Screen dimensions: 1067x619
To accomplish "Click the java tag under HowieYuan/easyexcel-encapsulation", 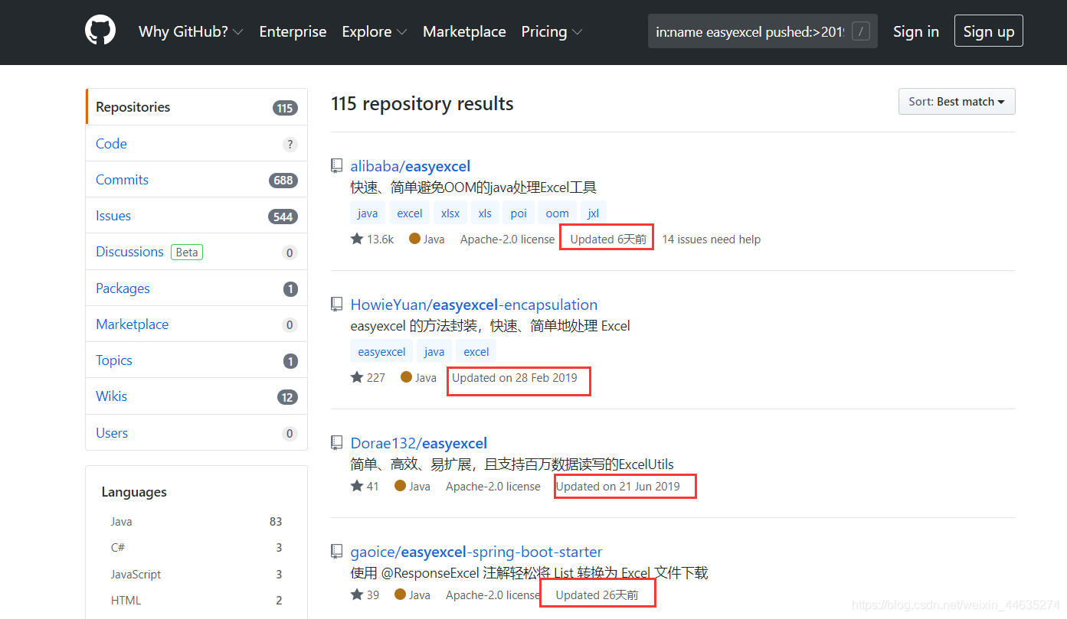I will click(434, 352).
